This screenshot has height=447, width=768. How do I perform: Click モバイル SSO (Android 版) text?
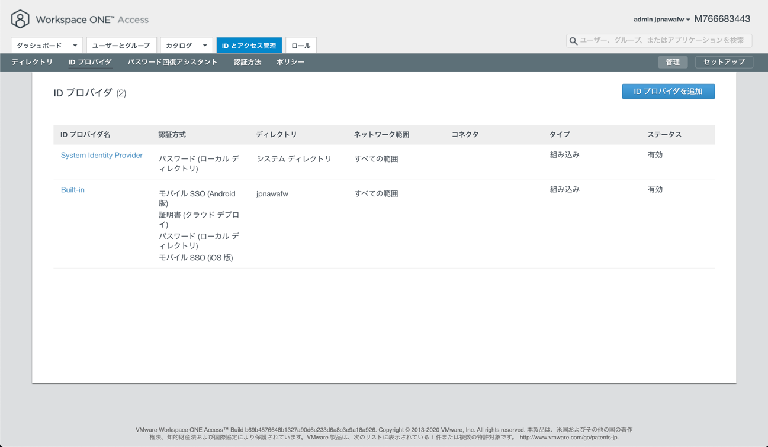[x=197, y=198]
